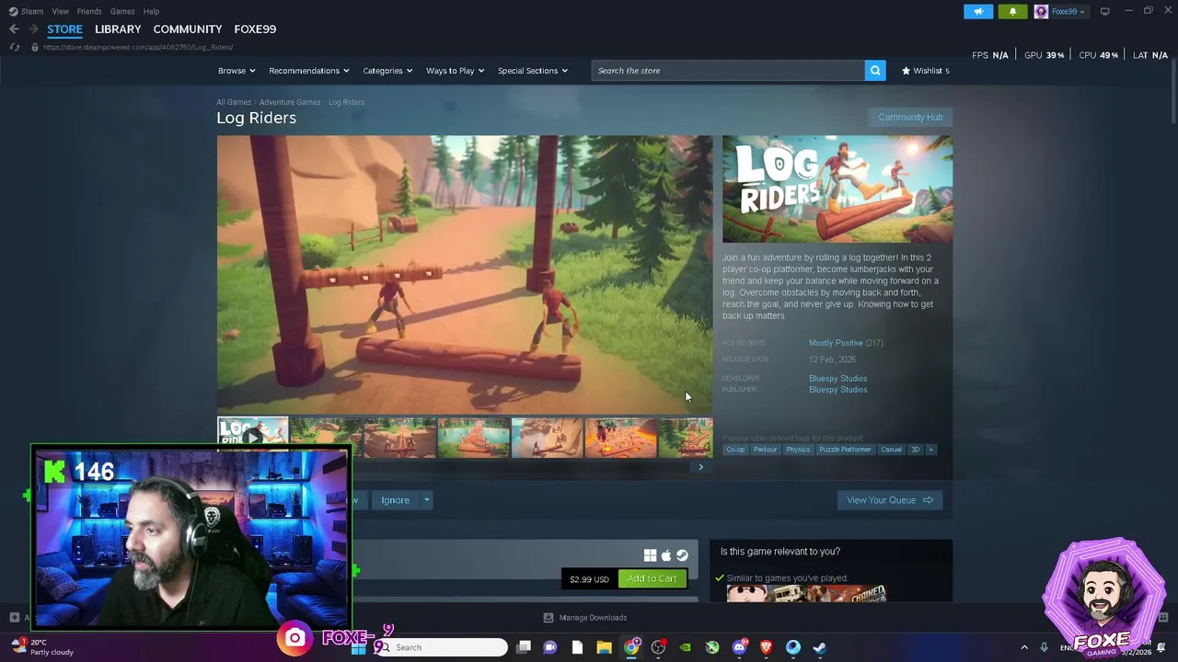Click the forward navigation arrow
Viewport: 1178px width, 662px height.
click(x=33, y=29)
